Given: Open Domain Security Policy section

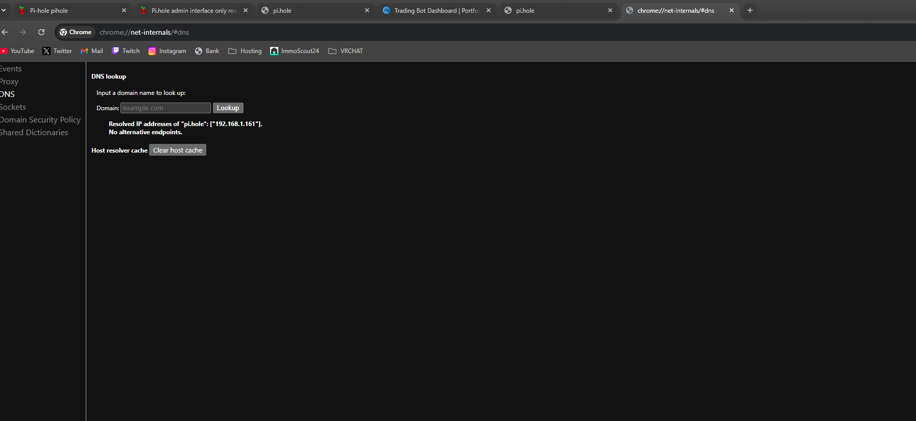Looking at the screenshot, I should coord(40,120).
